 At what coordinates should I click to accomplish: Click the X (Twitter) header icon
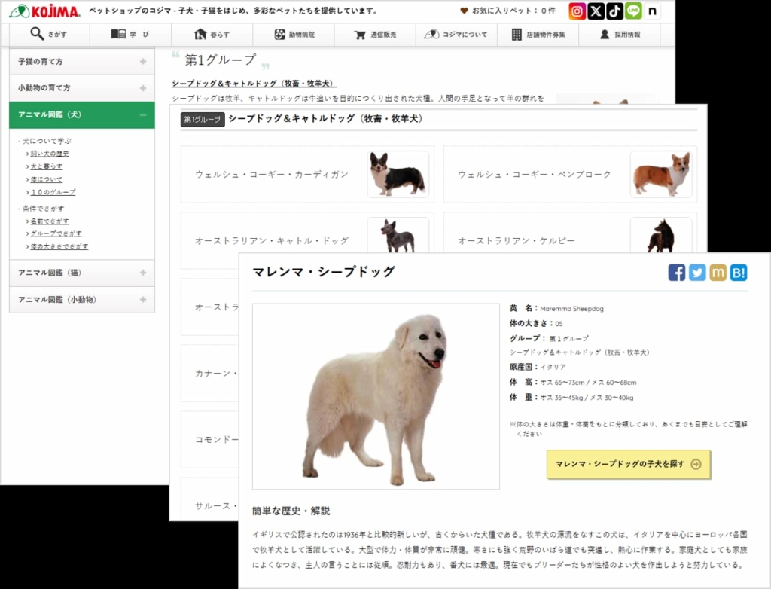[596, 11]
